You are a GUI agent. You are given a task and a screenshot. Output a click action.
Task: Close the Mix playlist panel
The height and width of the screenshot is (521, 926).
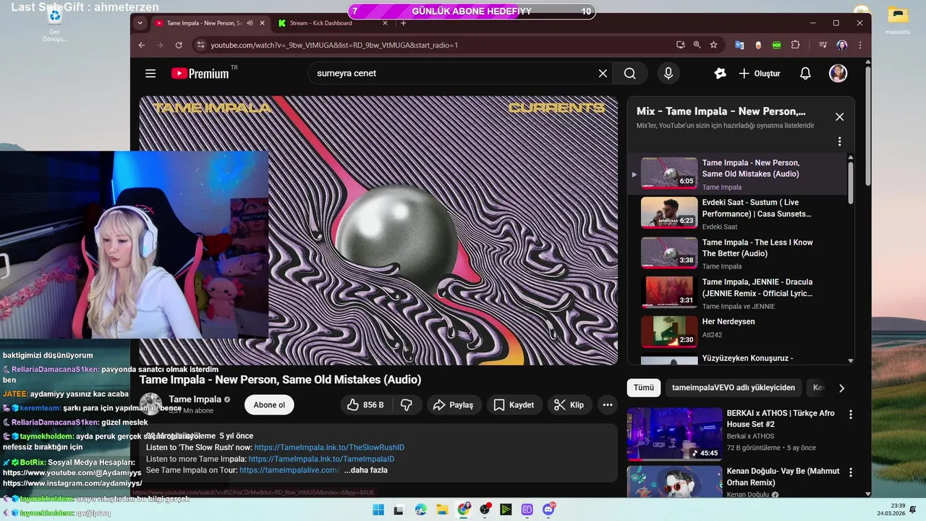pos(839,117)
